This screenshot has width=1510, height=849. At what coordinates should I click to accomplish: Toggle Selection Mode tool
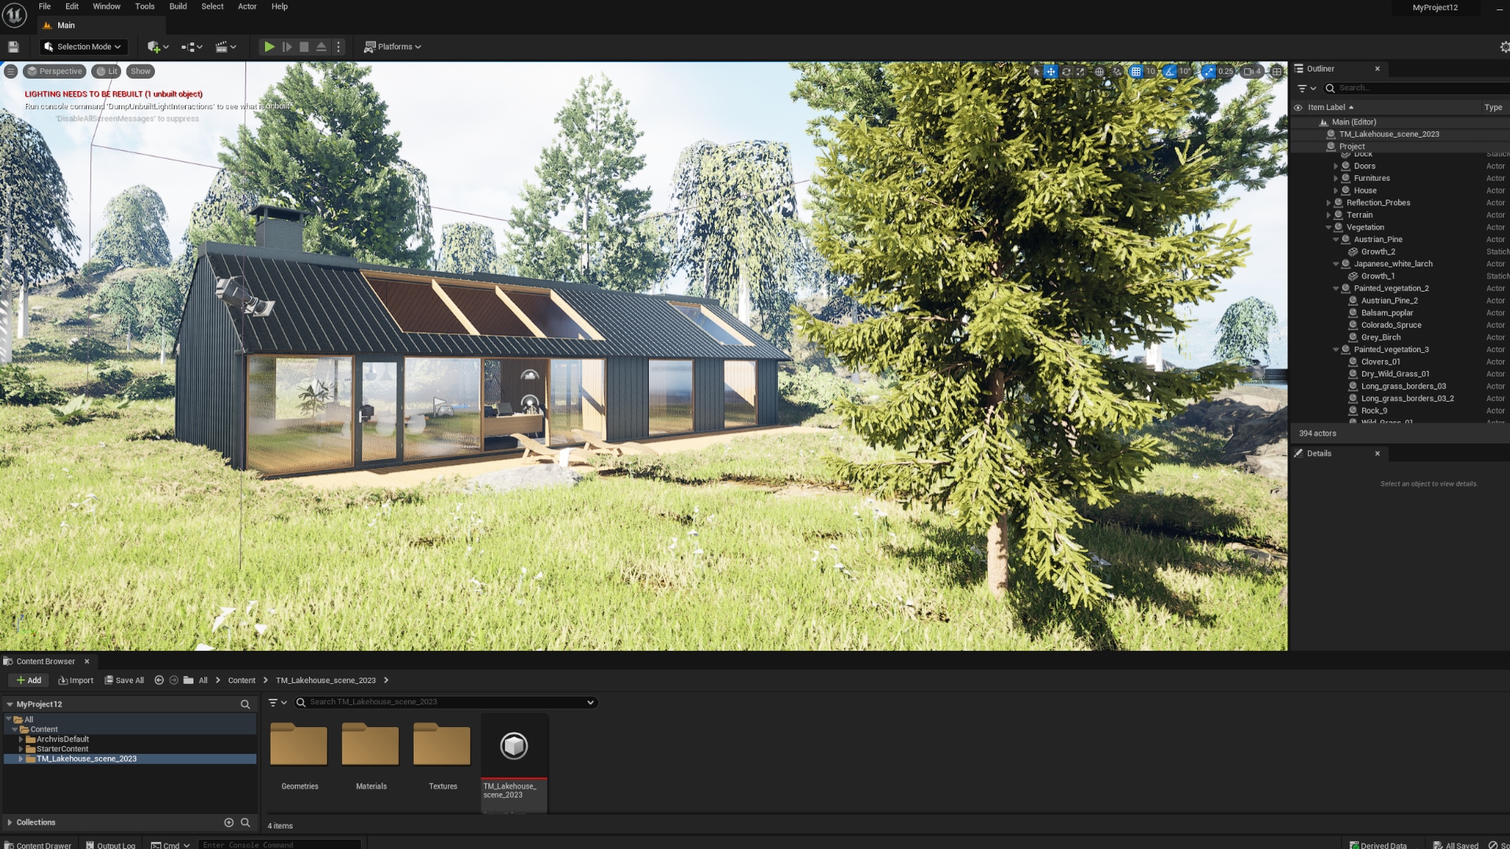(x=84, y=46)
